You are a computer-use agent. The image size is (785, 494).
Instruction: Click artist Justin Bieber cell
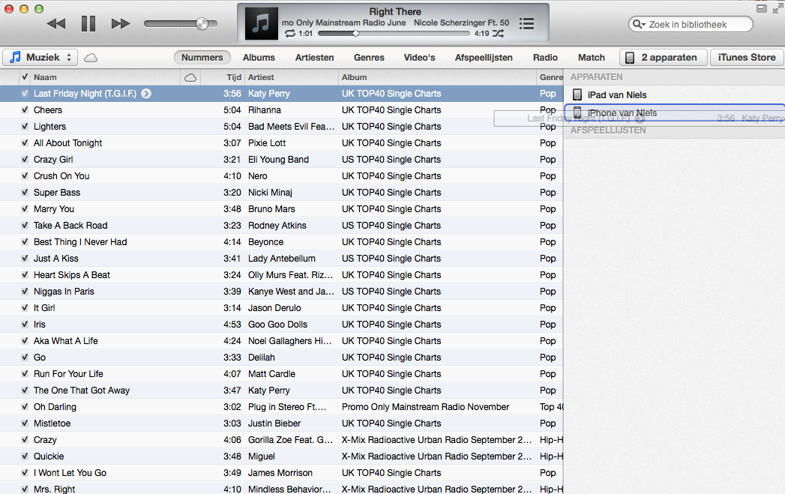274,424
